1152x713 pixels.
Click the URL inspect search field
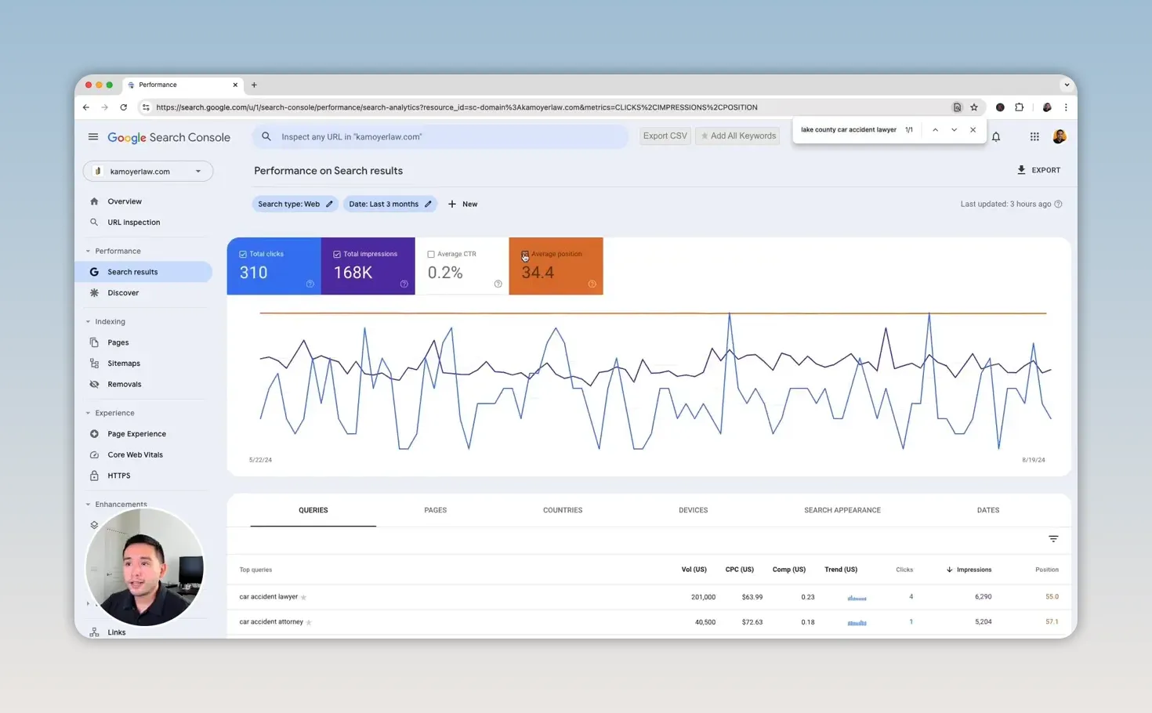pyautogui.click(x=440, y=136)
